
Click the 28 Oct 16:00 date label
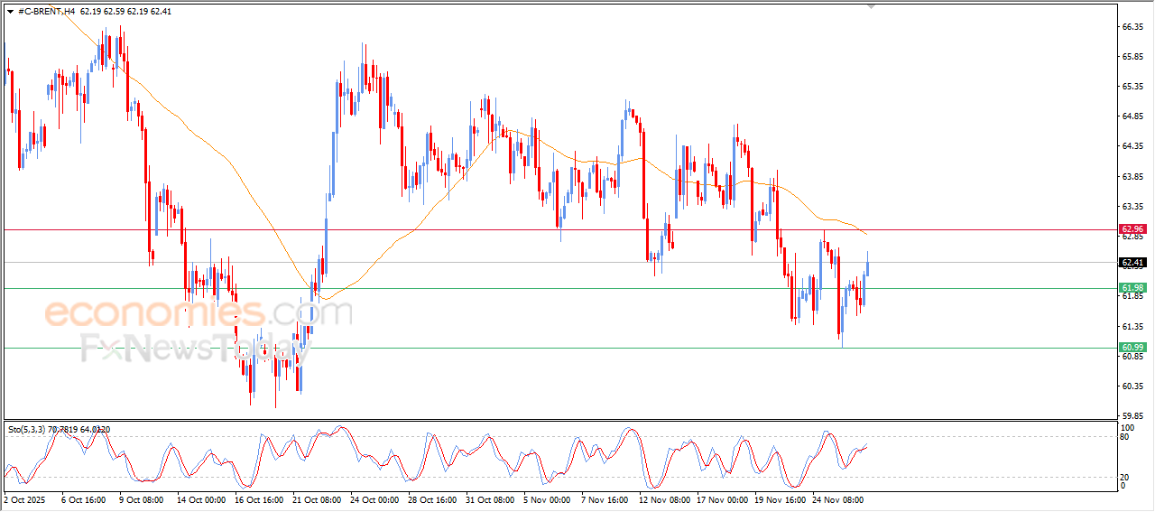(431, 498)
